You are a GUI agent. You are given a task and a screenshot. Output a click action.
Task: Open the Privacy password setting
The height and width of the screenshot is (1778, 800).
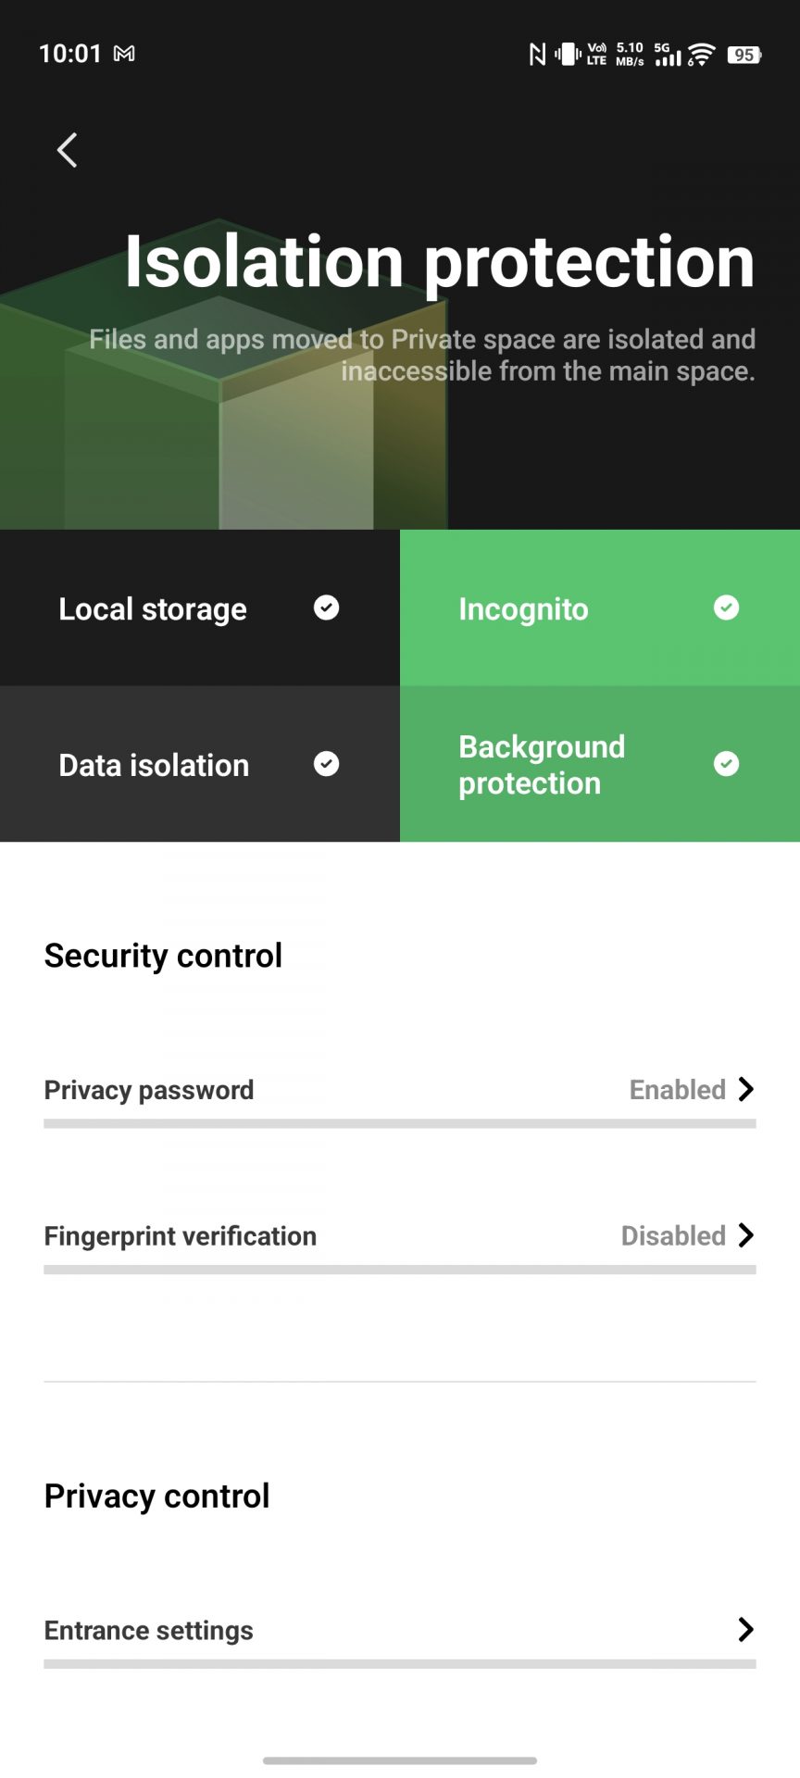(x=149, y=1090)
